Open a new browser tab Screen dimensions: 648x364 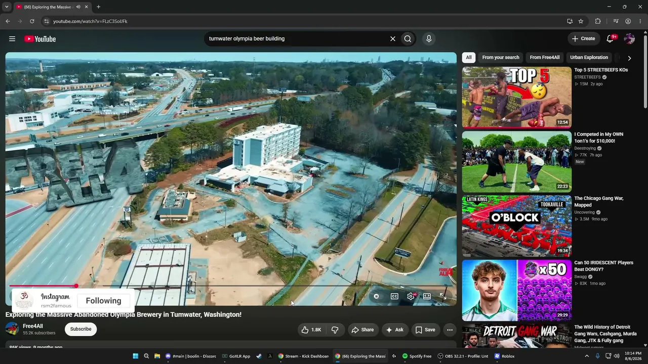click(98, 7)
